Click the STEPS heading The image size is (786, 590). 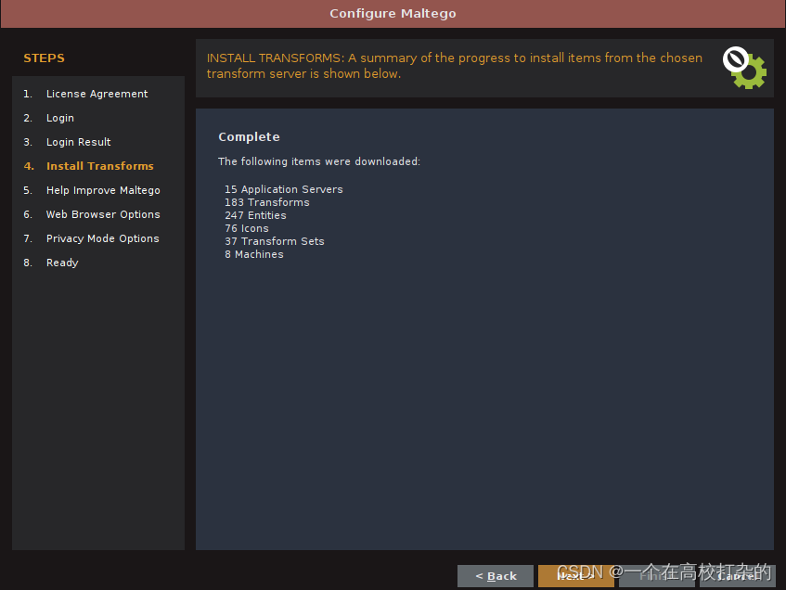[x=45, y=58]
